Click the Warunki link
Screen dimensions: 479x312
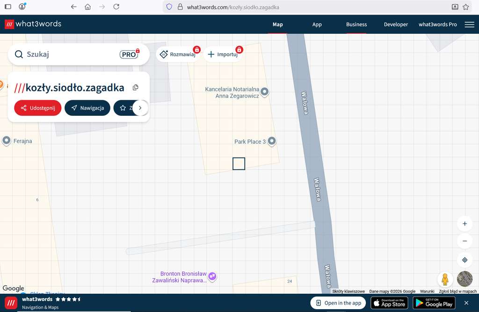click(x=427, y=291)
